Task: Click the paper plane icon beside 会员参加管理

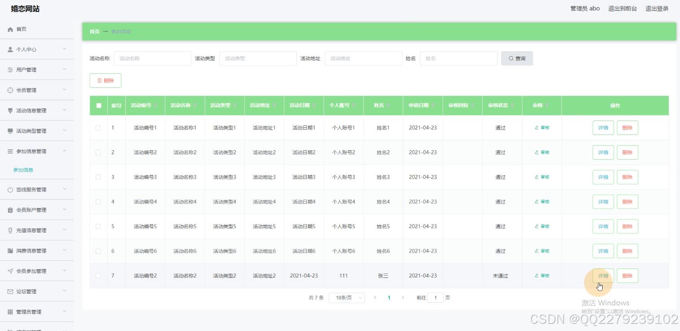Action: 10,271
